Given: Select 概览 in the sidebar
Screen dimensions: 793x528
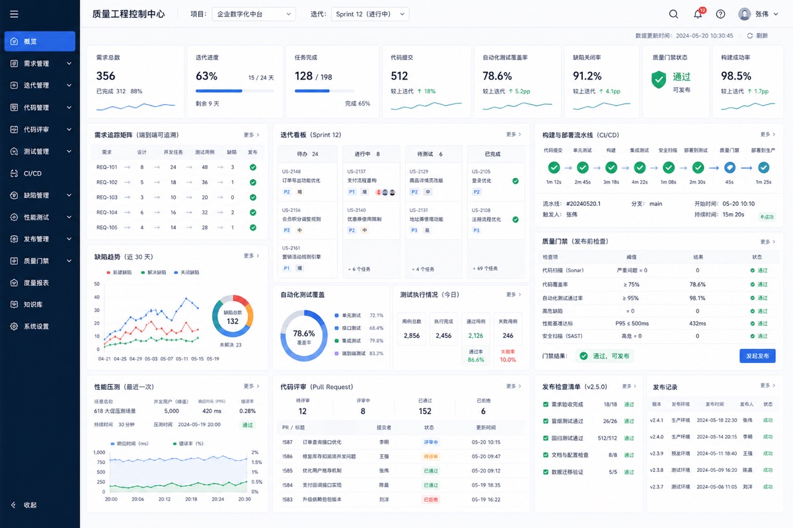Looking at the screenshot, I should [40, 41].
